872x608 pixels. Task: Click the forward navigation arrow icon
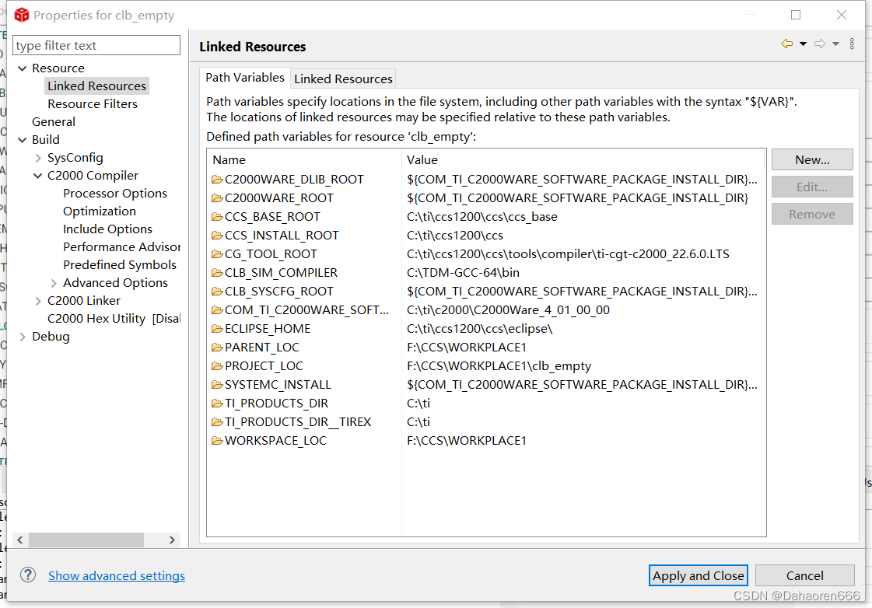coord(820,44)
